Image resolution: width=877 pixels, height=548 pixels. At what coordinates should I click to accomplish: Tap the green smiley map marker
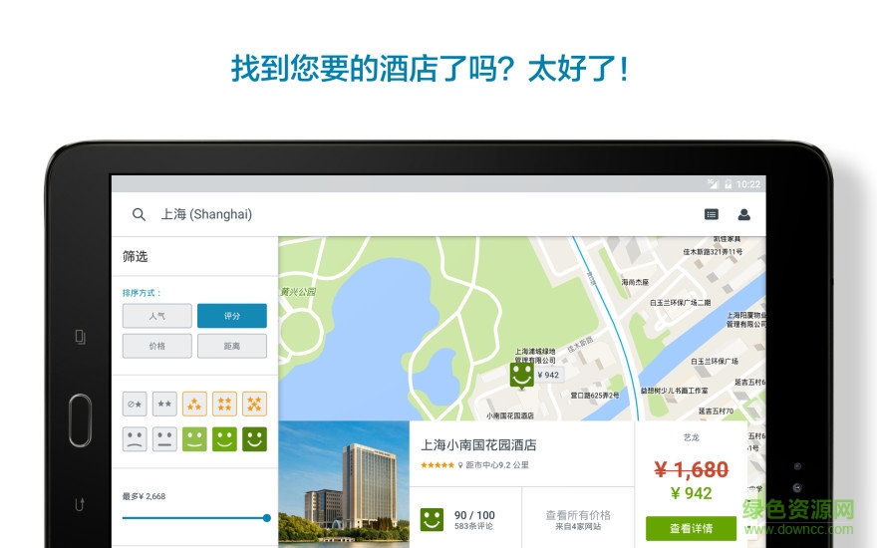coord(521,375)
